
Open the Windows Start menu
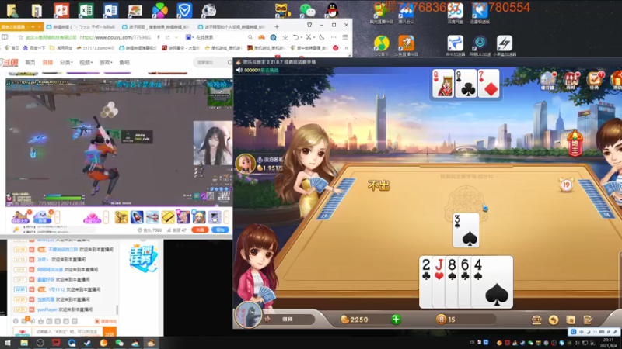tap(8, 343)
